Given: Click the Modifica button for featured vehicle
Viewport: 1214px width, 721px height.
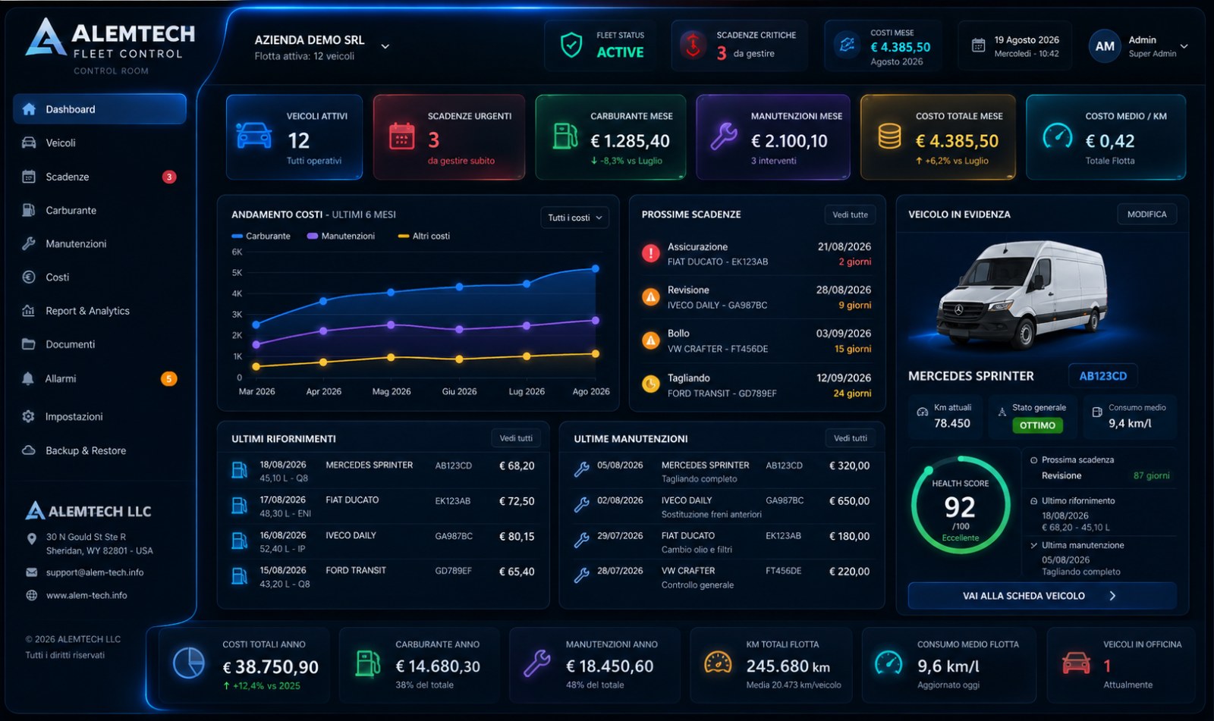Looking at the screenshot, I should [1146, 215].
